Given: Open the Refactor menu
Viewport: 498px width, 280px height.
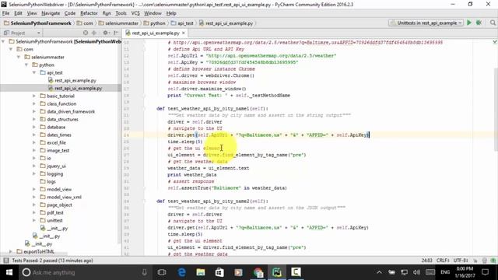Looking at the screenshot, I should 89,13.
